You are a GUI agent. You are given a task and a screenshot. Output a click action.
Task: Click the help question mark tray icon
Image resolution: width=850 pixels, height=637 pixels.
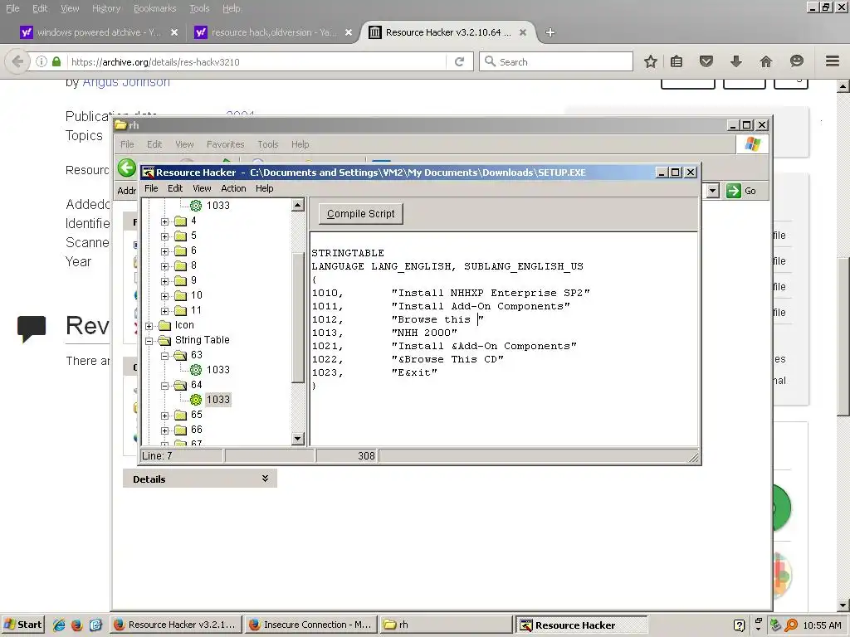(740, 625)
